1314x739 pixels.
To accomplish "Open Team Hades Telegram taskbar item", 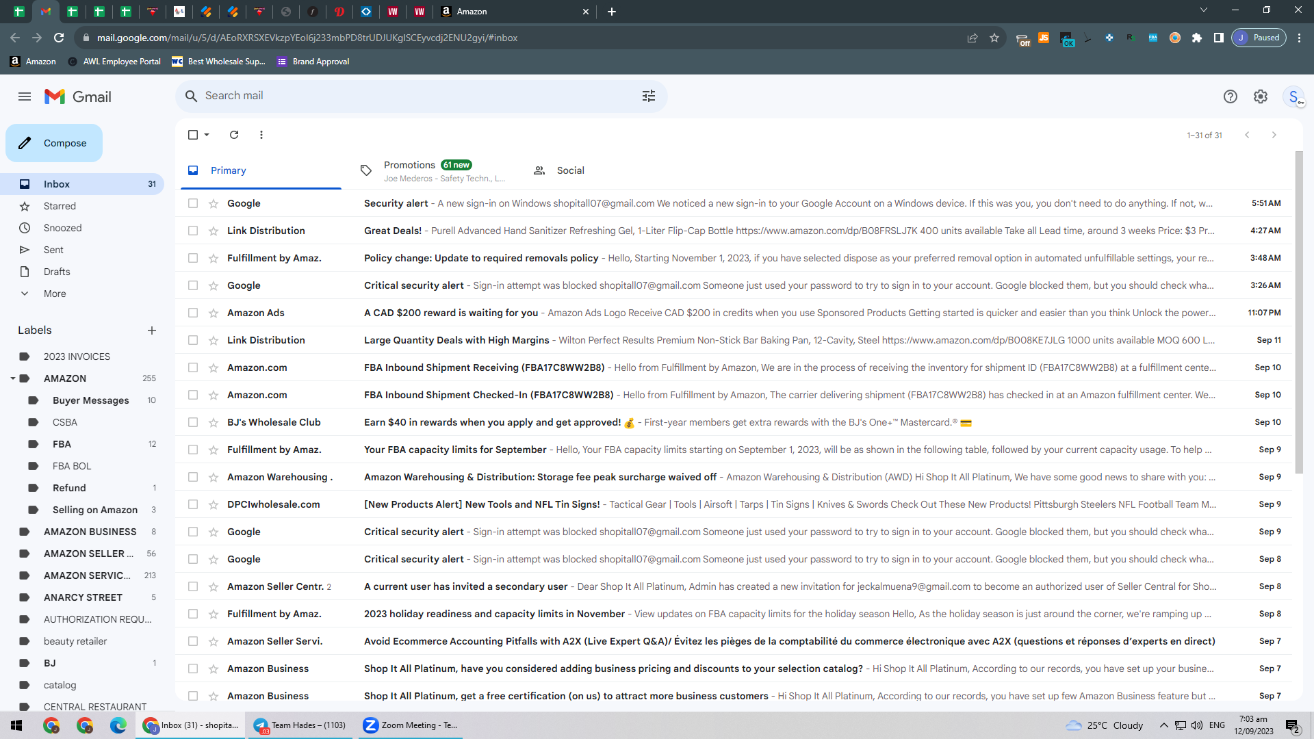I will [301, 725].
